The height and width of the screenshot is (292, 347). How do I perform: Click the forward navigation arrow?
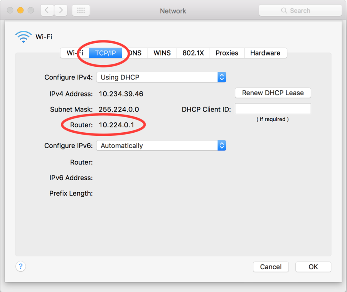tap(61, 10)
